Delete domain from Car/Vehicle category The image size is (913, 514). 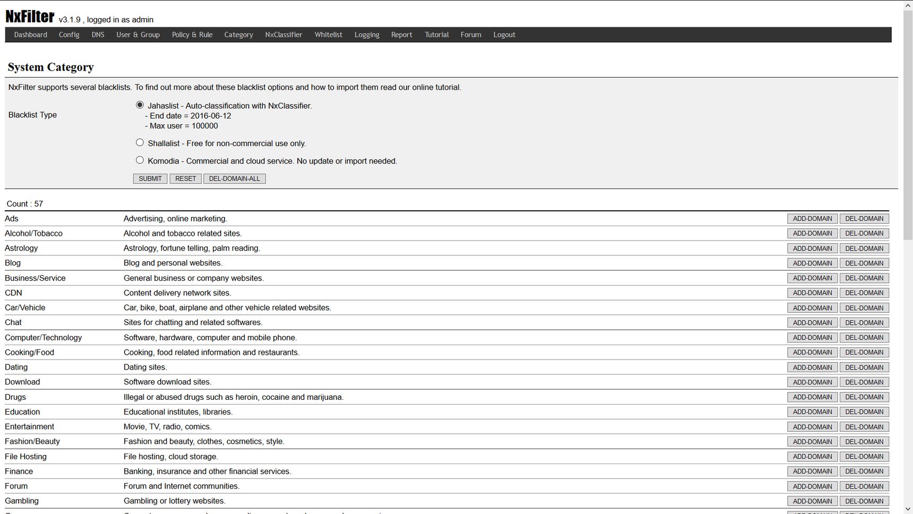point(864,308)
